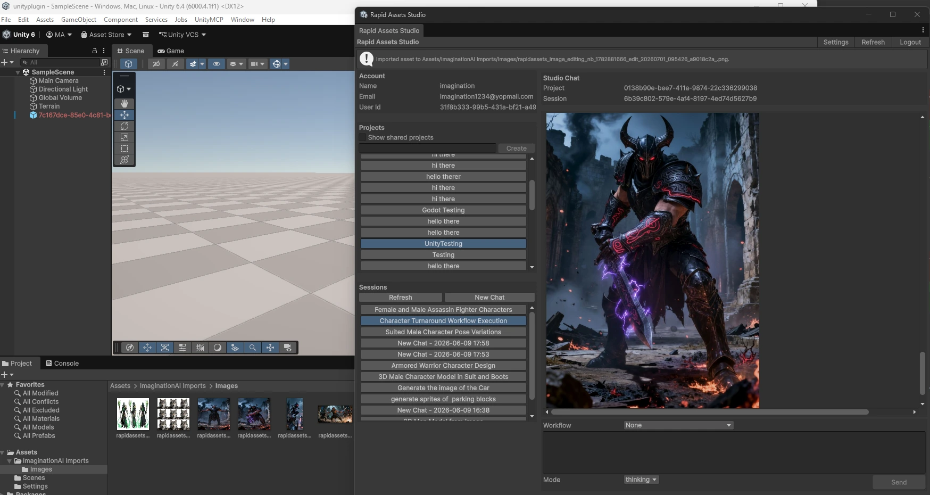Toggle node-network icon in bottom overlay bar
Image resolution: width=930 pixels, height=495 pixels.
point(270,348)
